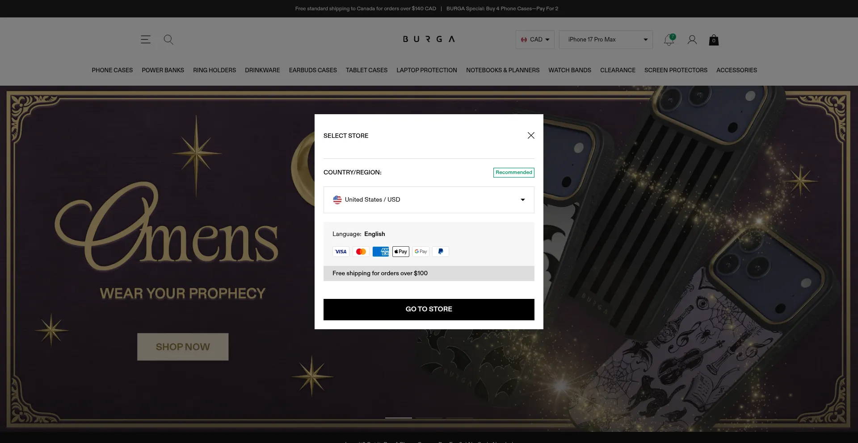This screenshot has height=443, width=858.
Task: Open the Notebooks & Planners menu
Action: tap(503, 70)
